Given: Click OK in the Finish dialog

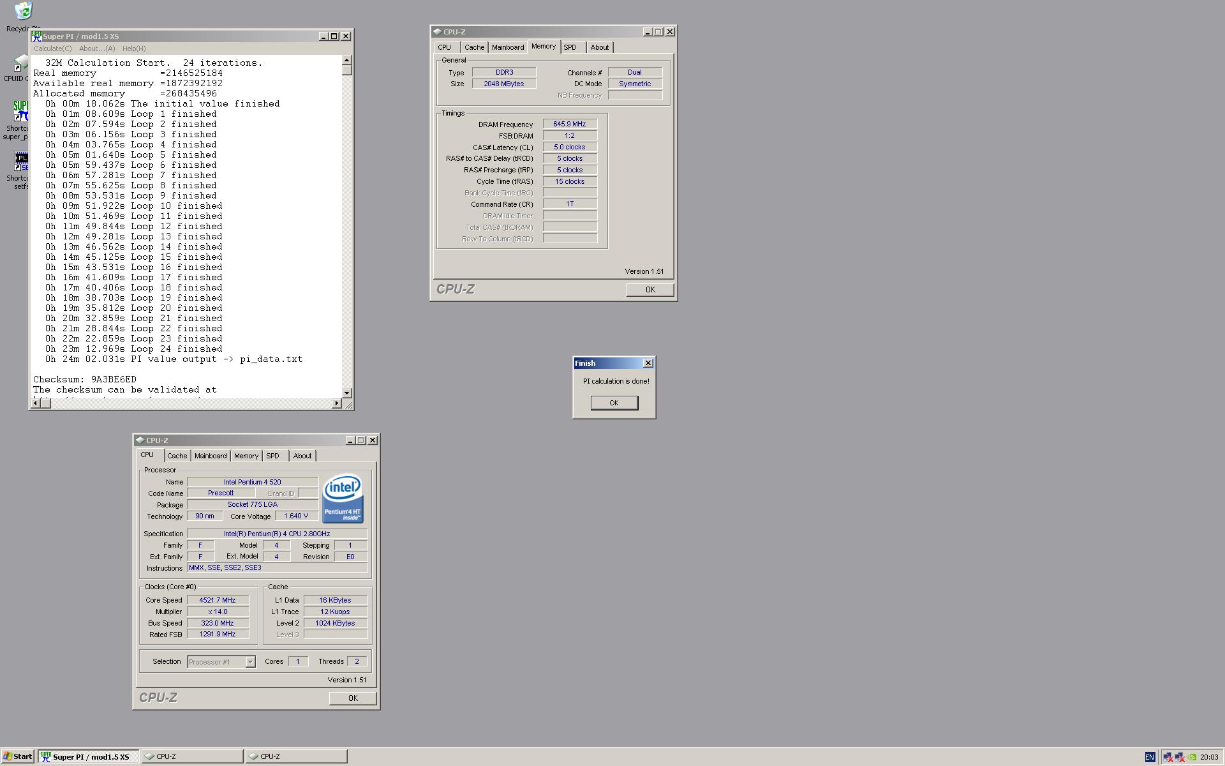Looking at the screenshot, I should click(614, 403).
